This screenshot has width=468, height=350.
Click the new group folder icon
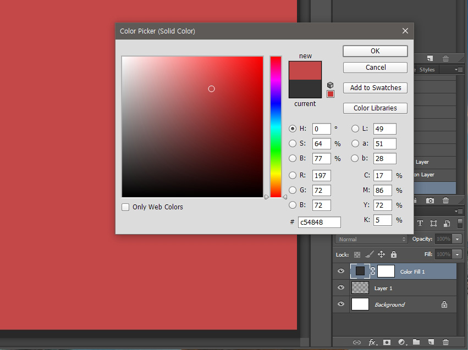click(x=416, y=342)
